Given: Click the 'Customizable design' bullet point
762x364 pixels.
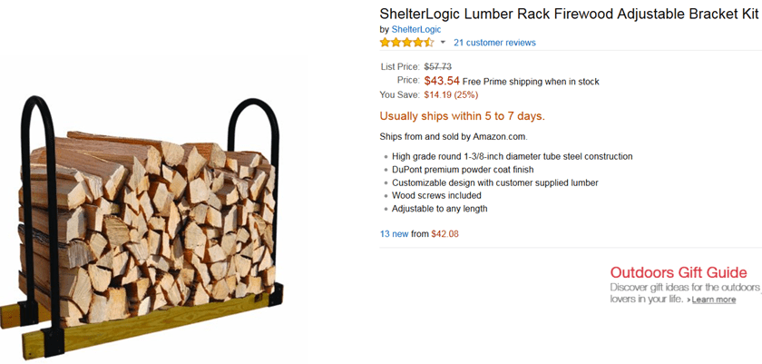Looking at the screenshot, I should (494, 182).
